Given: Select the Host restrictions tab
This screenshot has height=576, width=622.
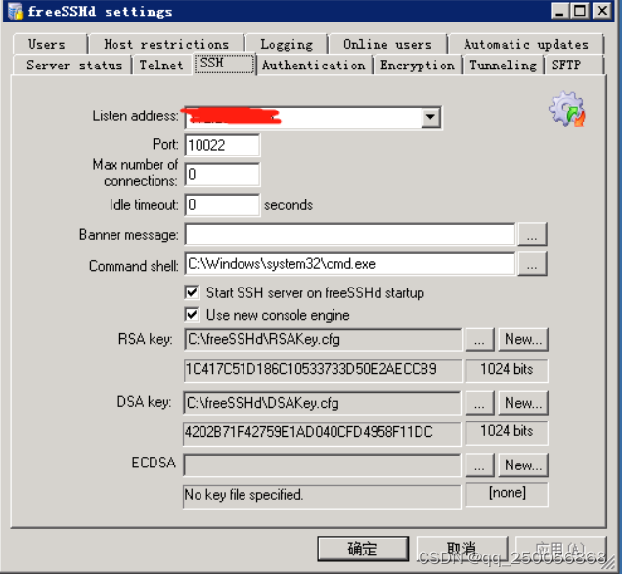Looking at the screenshot, I should coord(166,44).
